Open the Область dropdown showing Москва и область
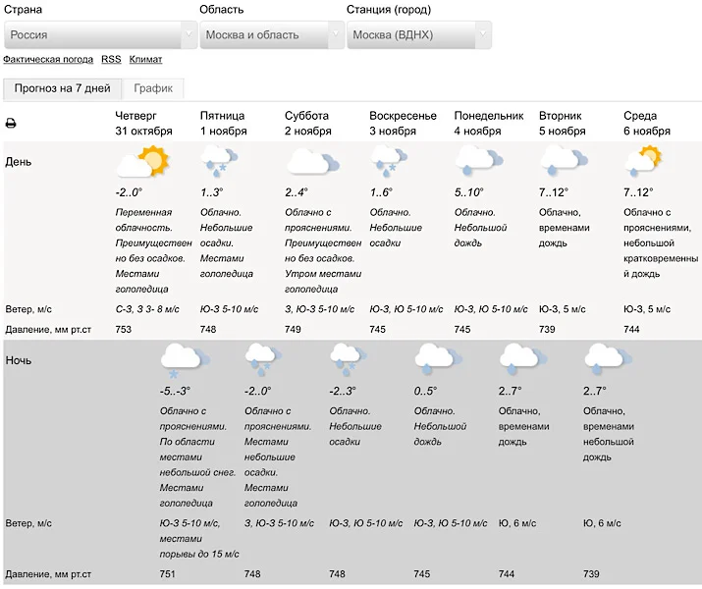Viewport: 702px width, 589px height. [271, 34]
